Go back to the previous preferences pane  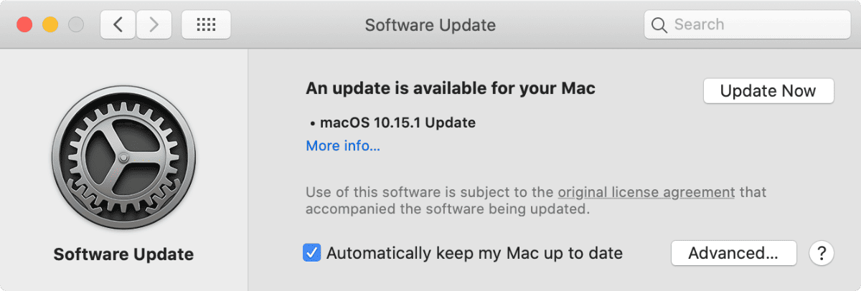[118, 25]
